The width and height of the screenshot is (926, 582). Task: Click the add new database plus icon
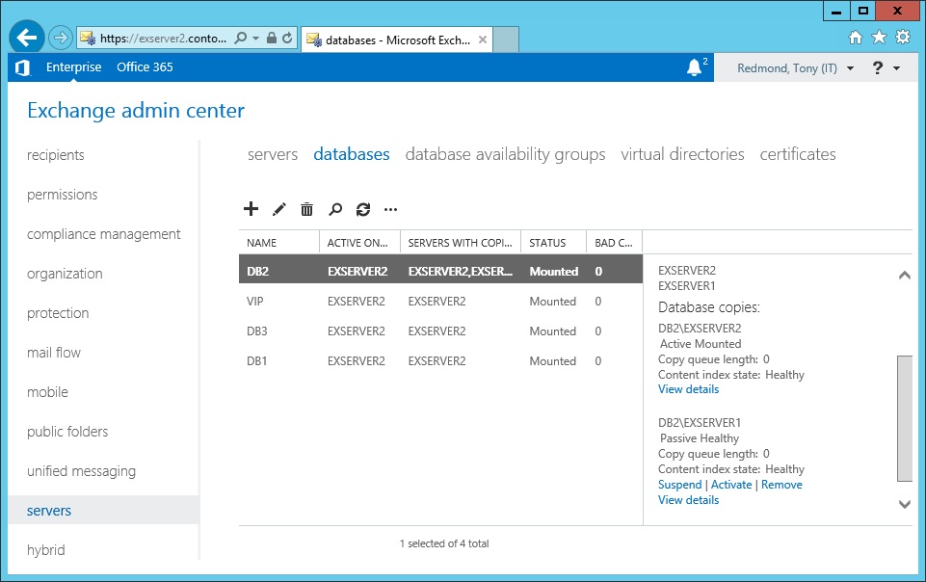coord(251,209)
